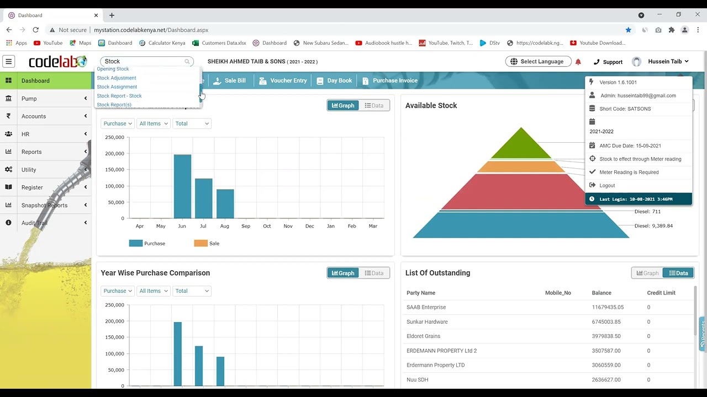Click the search magnifier icon in Stock field

coord(187,62)
